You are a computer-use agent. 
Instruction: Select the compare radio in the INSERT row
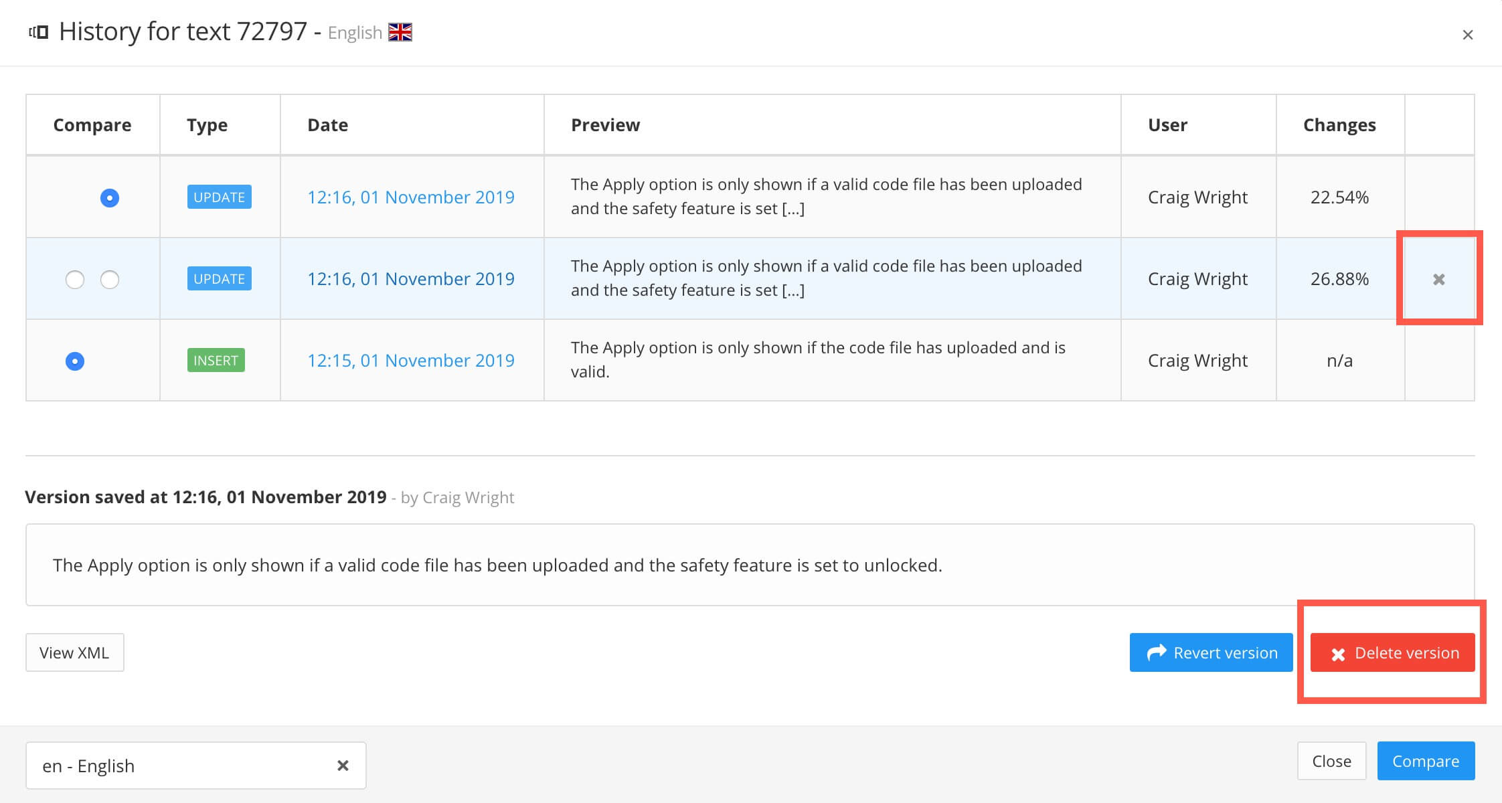[75, 361]
